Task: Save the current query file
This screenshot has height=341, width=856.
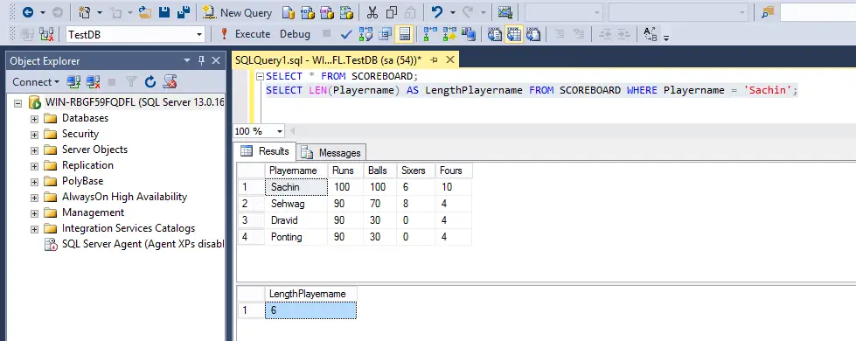Action: tap(164, 12)
